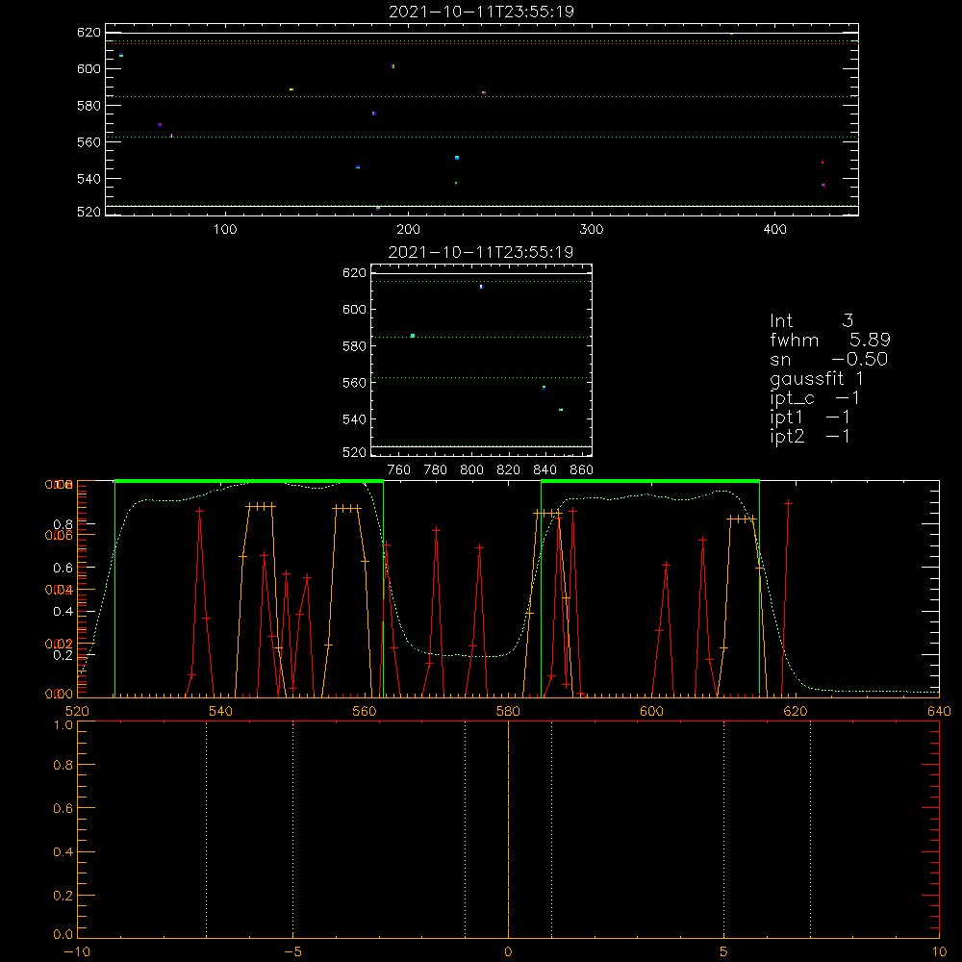The image size is (962, 962).
Task: Select the 'gaussfit 1' readout line
Action: coord(817,378)
